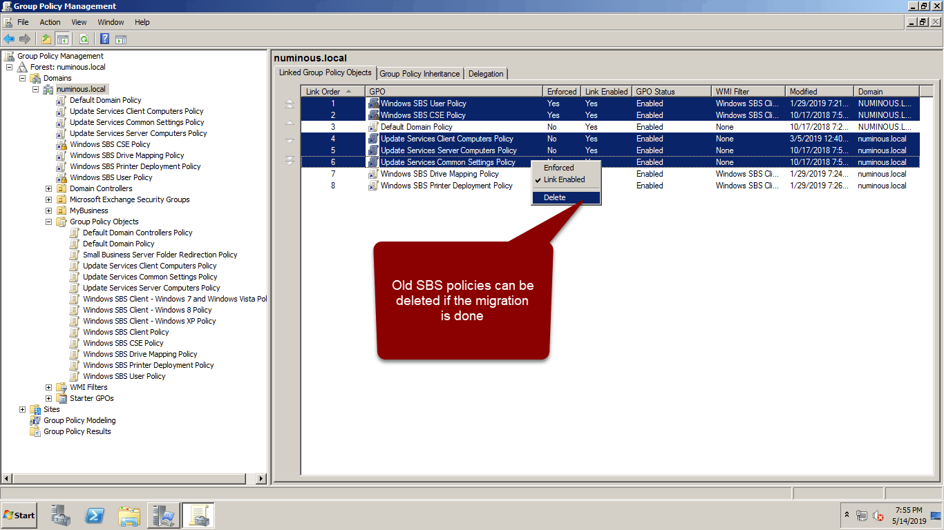Show hidden tray icons arrow
Image resolution: width=944 pixels, height=530 pixels.
click(x=847, y=515)
